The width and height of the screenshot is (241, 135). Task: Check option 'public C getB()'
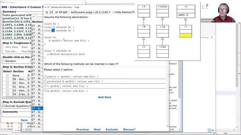click(45, 76)
